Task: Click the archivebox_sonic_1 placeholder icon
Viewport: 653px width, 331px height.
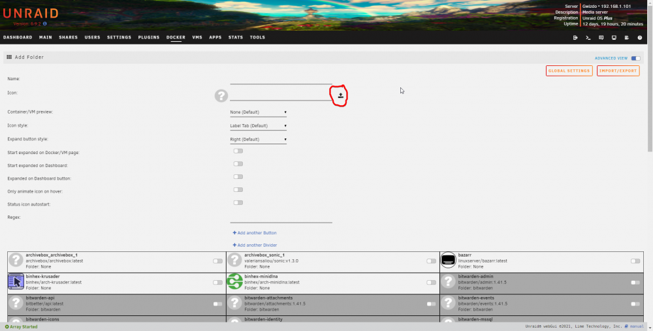Action: (x=235, y=260)
